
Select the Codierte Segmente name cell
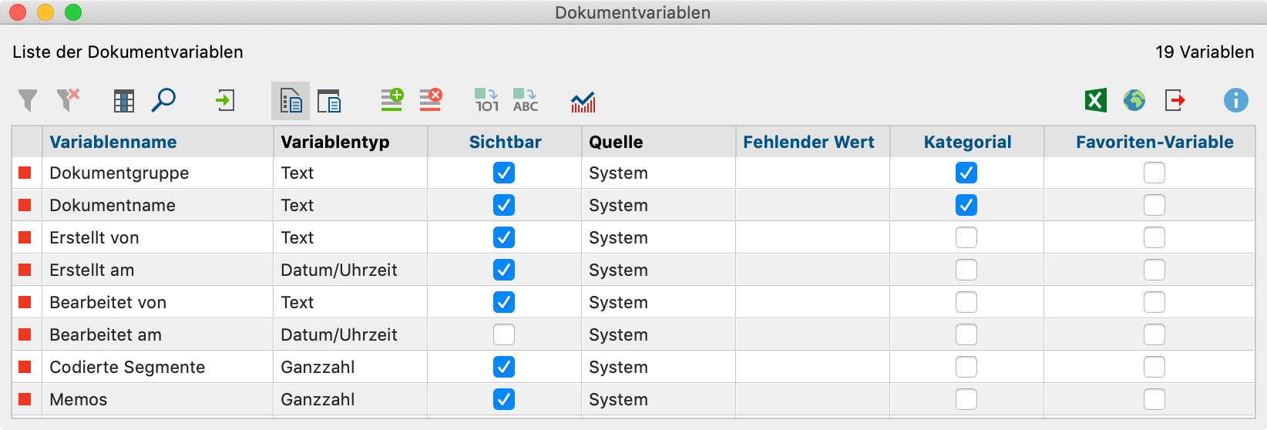click(157, 367)
